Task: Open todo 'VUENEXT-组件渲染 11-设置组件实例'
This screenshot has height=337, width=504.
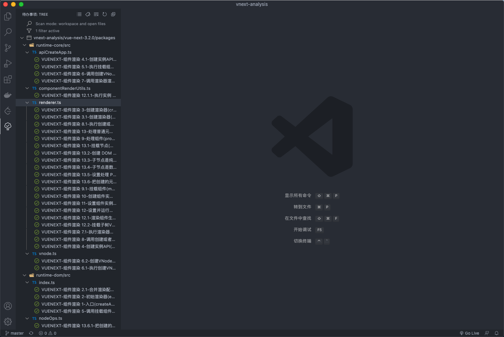Action: (68, 203)
